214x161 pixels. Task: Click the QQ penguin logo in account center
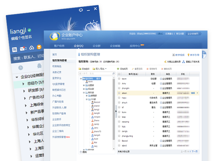coord(55,36)
